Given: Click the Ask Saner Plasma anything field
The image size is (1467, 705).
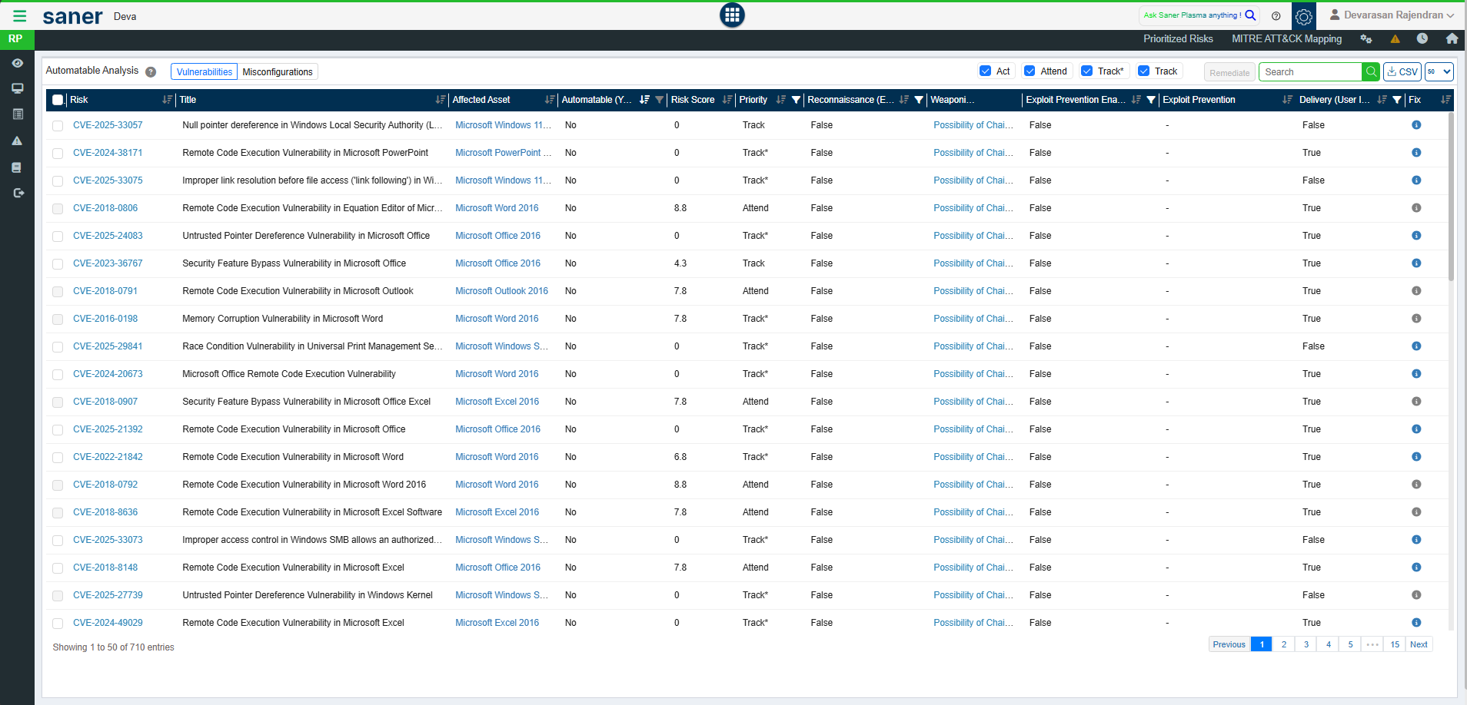Looking at the screenshot, I should click(1192, 15).
